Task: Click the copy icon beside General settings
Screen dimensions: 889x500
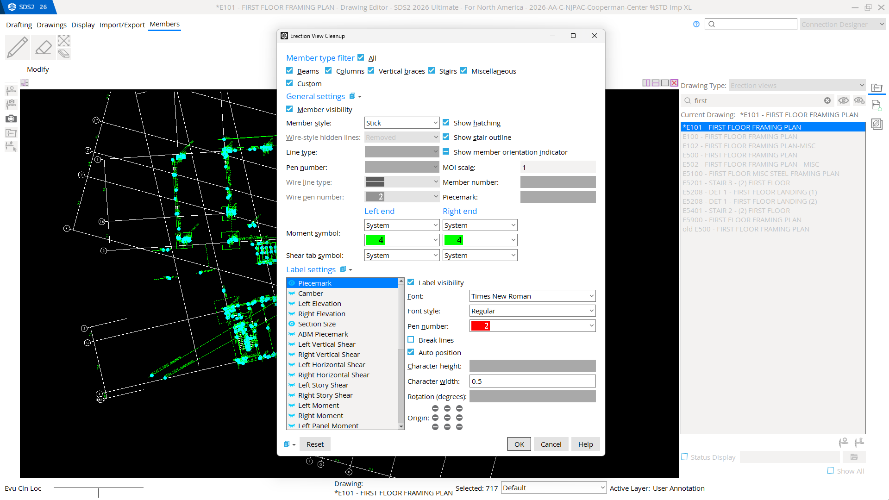Action: [352, 96]
